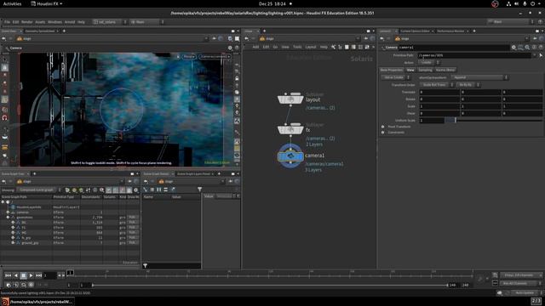Switch to Scene Graph Layers Panel tab
This screenshot has width=545, height=306.
pos(193,173)
